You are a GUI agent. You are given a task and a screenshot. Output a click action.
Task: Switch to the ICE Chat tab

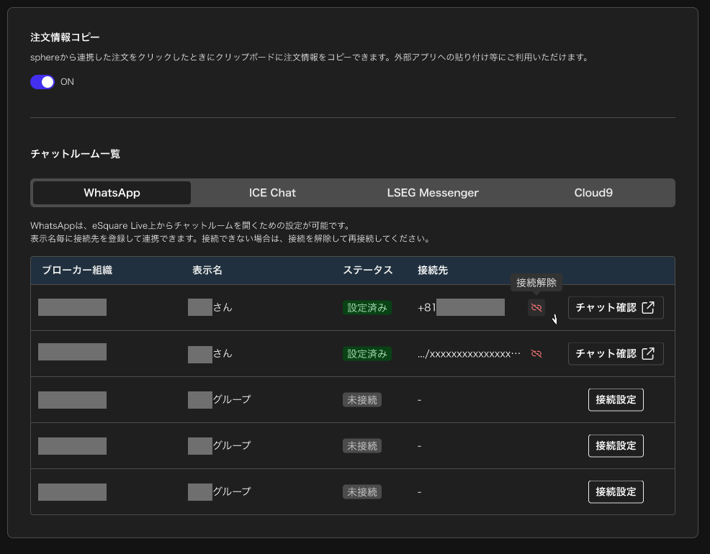272,193
